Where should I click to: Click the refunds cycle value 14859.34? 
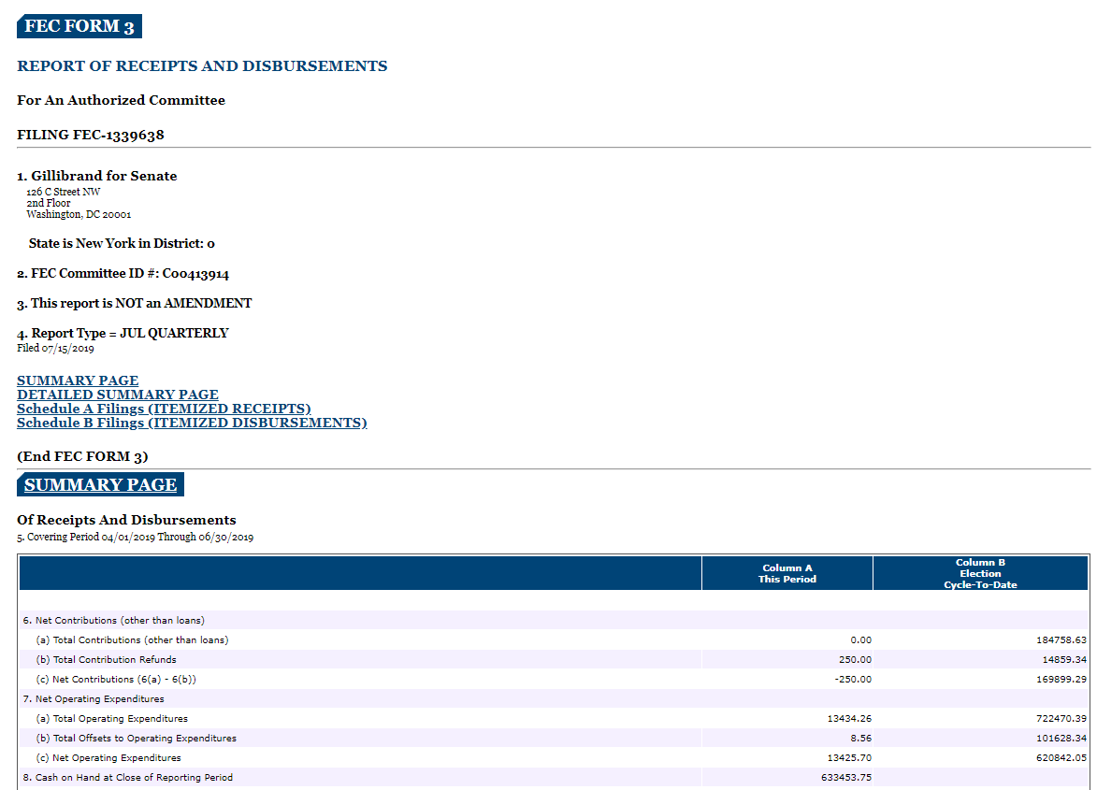(1064, 659)
